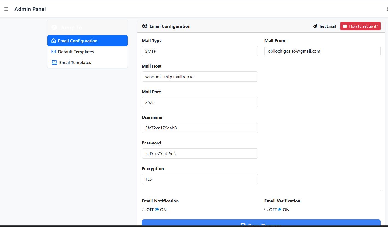
Task: Go to Email Templates section
Action: (75, 63)
